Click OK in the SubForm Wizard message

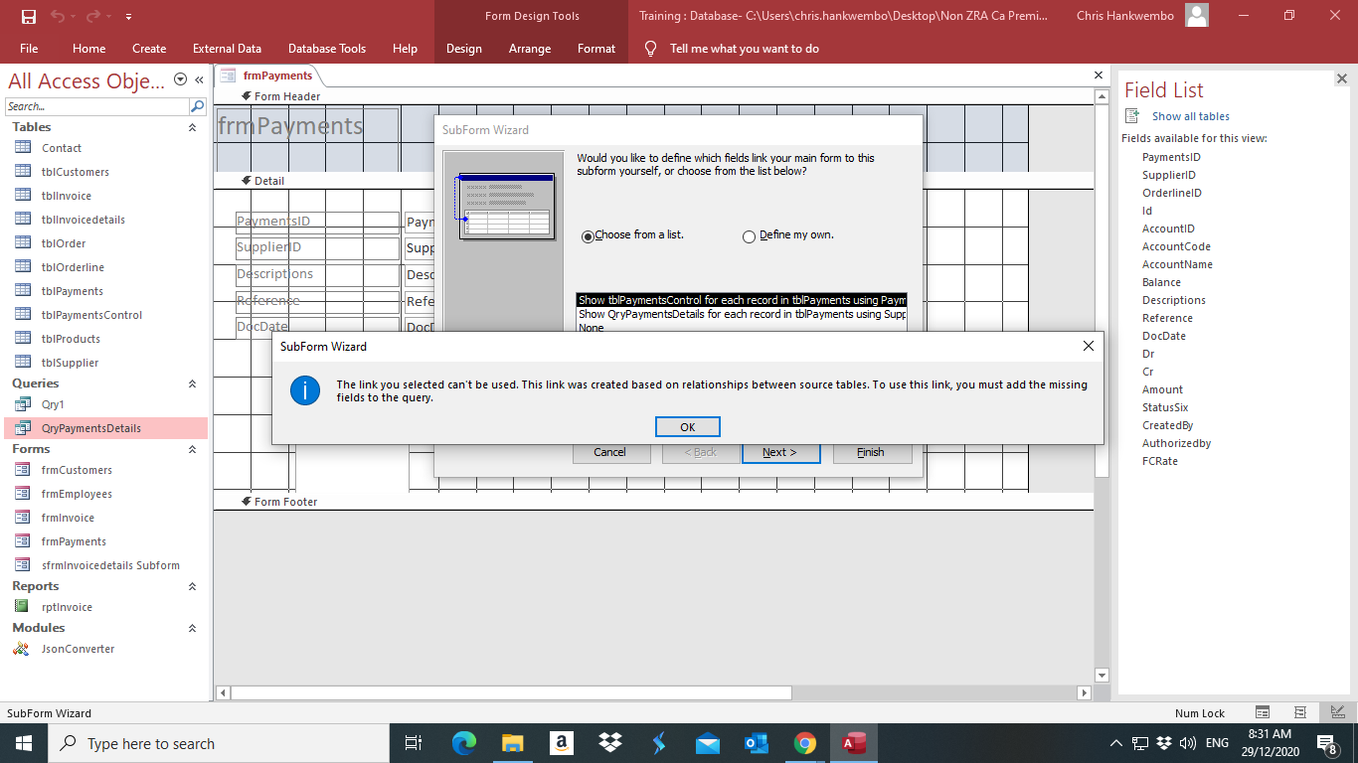pos(688,426)
